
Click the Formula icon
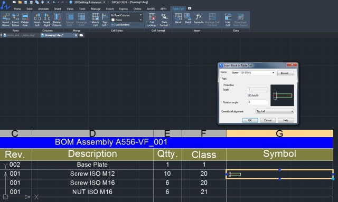[199, 19]
